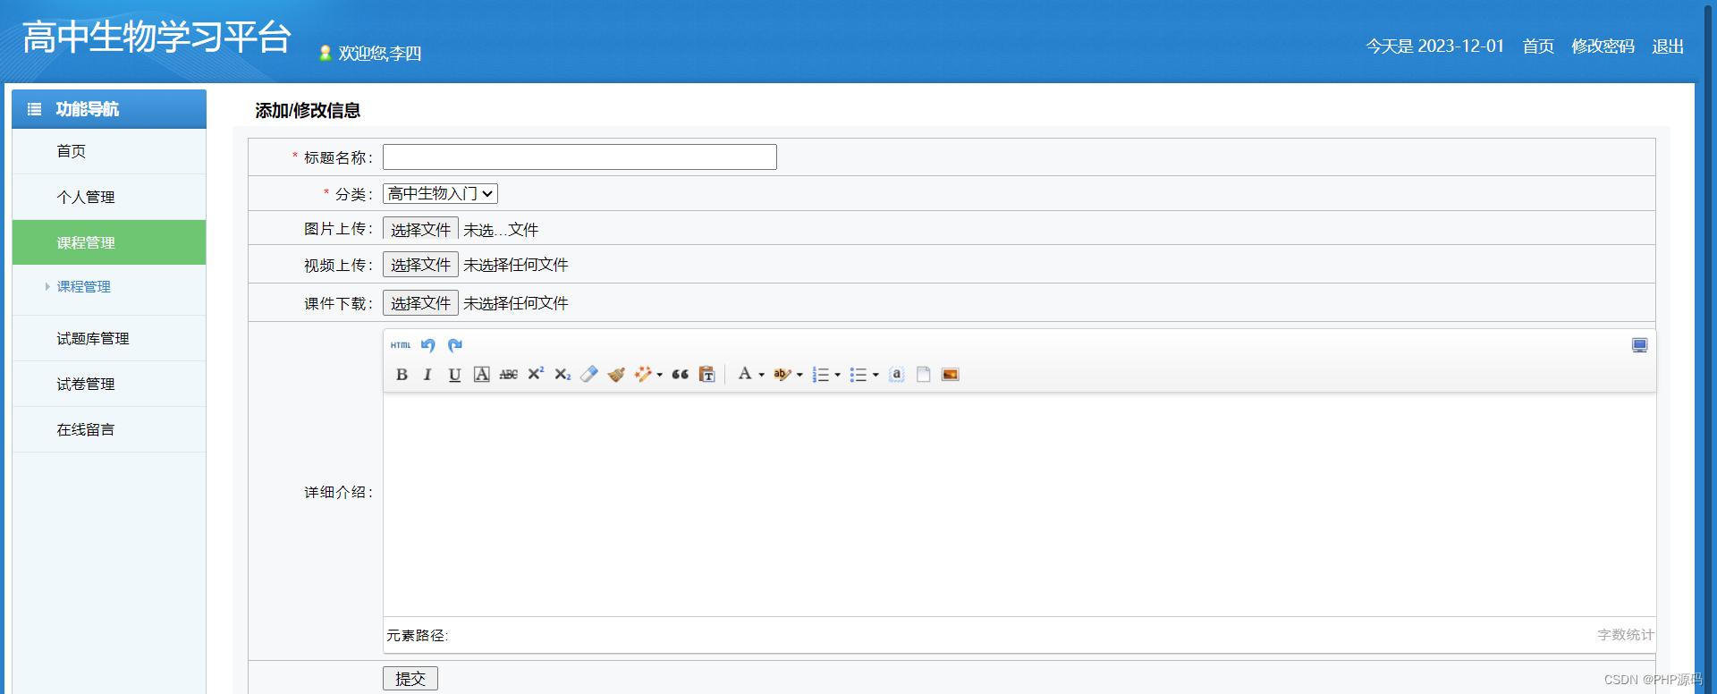Image resolution: width=1717 pixels, height=694 pixels.
Task: Clear formatting with the eraser icon
Action: pyautogui.click(x=588, y=375)
